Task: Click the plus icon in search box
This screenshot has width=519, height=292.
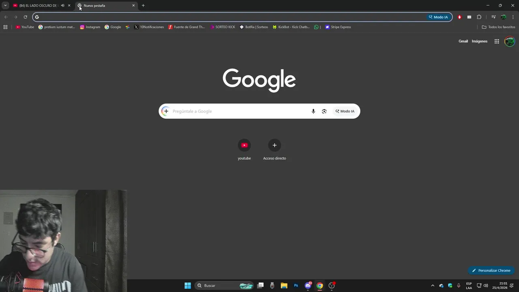Action: [x=165, y=111]
